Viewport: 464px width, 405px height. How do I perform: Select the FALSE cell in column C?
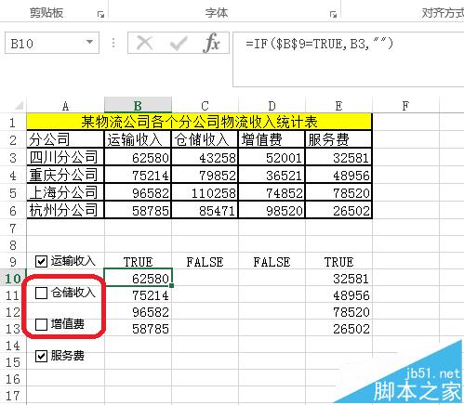tap(205, 262)
